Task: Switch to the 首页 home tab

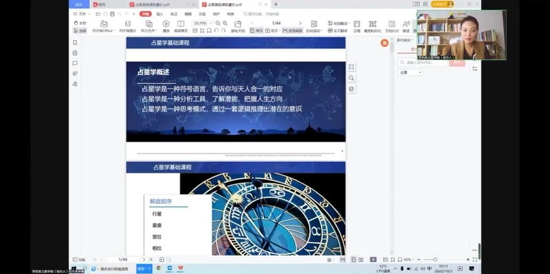Action: 80,5
